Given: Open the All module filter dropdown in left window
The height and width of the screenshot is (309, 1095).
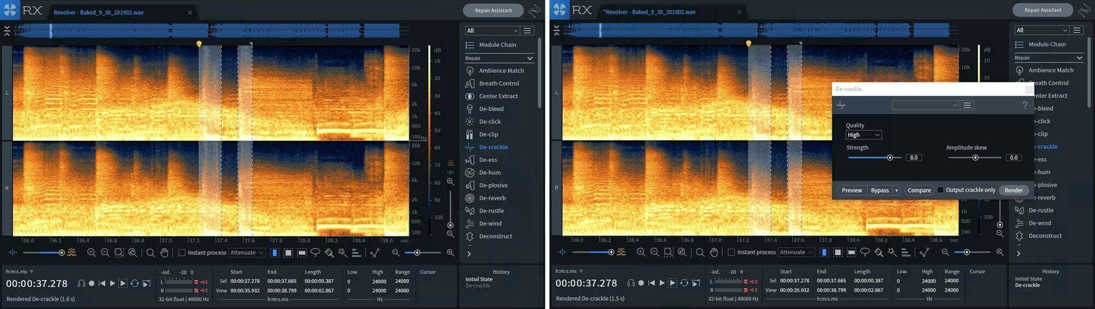Looking at the screenshot, I should tap(492, 31).
